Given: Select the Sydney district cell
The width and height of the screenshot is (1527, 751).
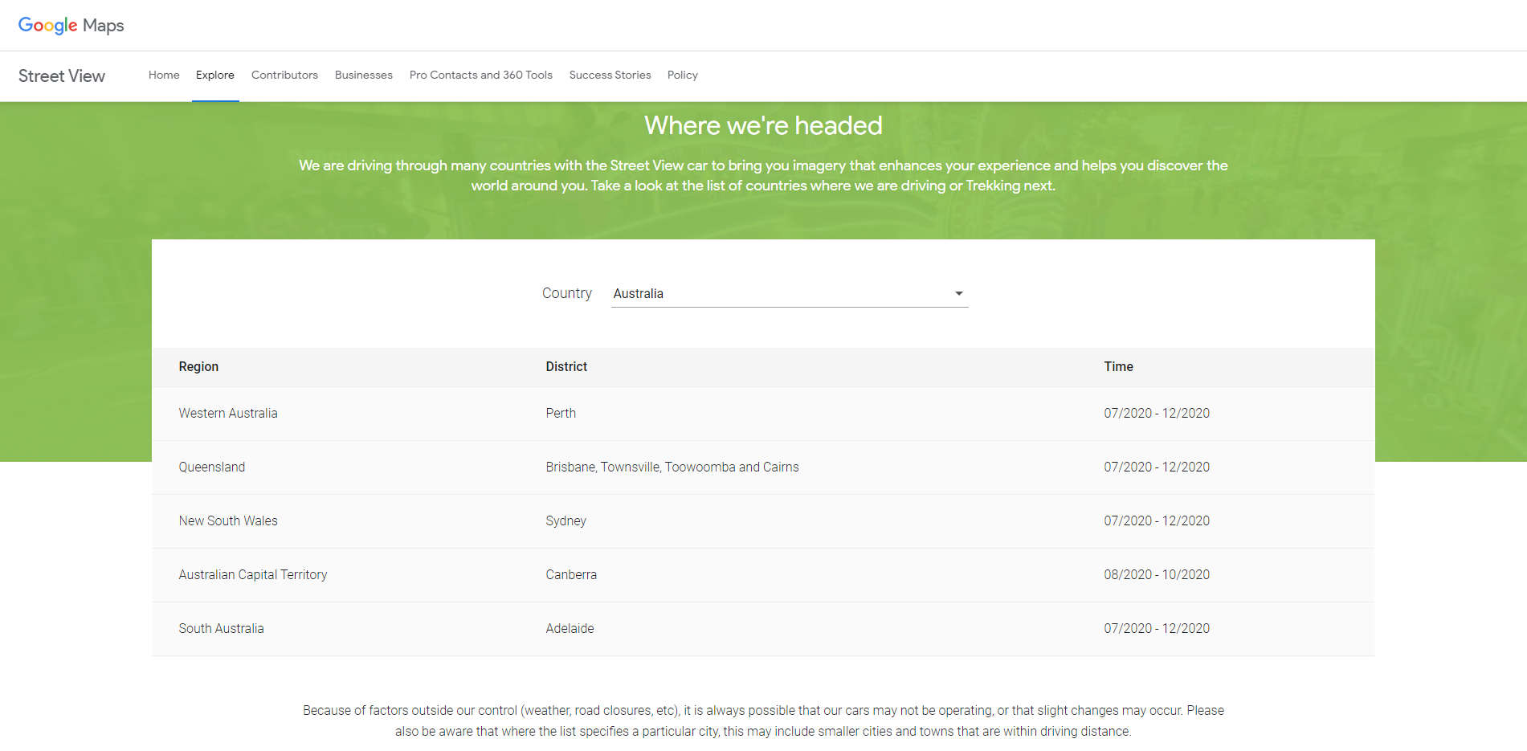Looking at the screenshot, I should click(x=566, y=520).
